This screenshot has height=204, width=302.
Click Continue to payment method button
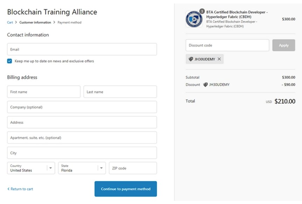[125, 189]
